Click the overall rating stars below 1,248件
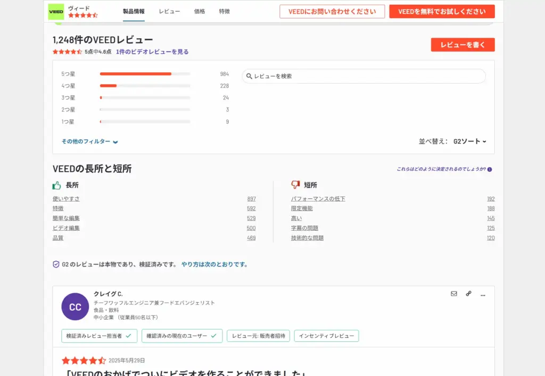The height and width of the screenshot is (376, 545). coord(68,52)
